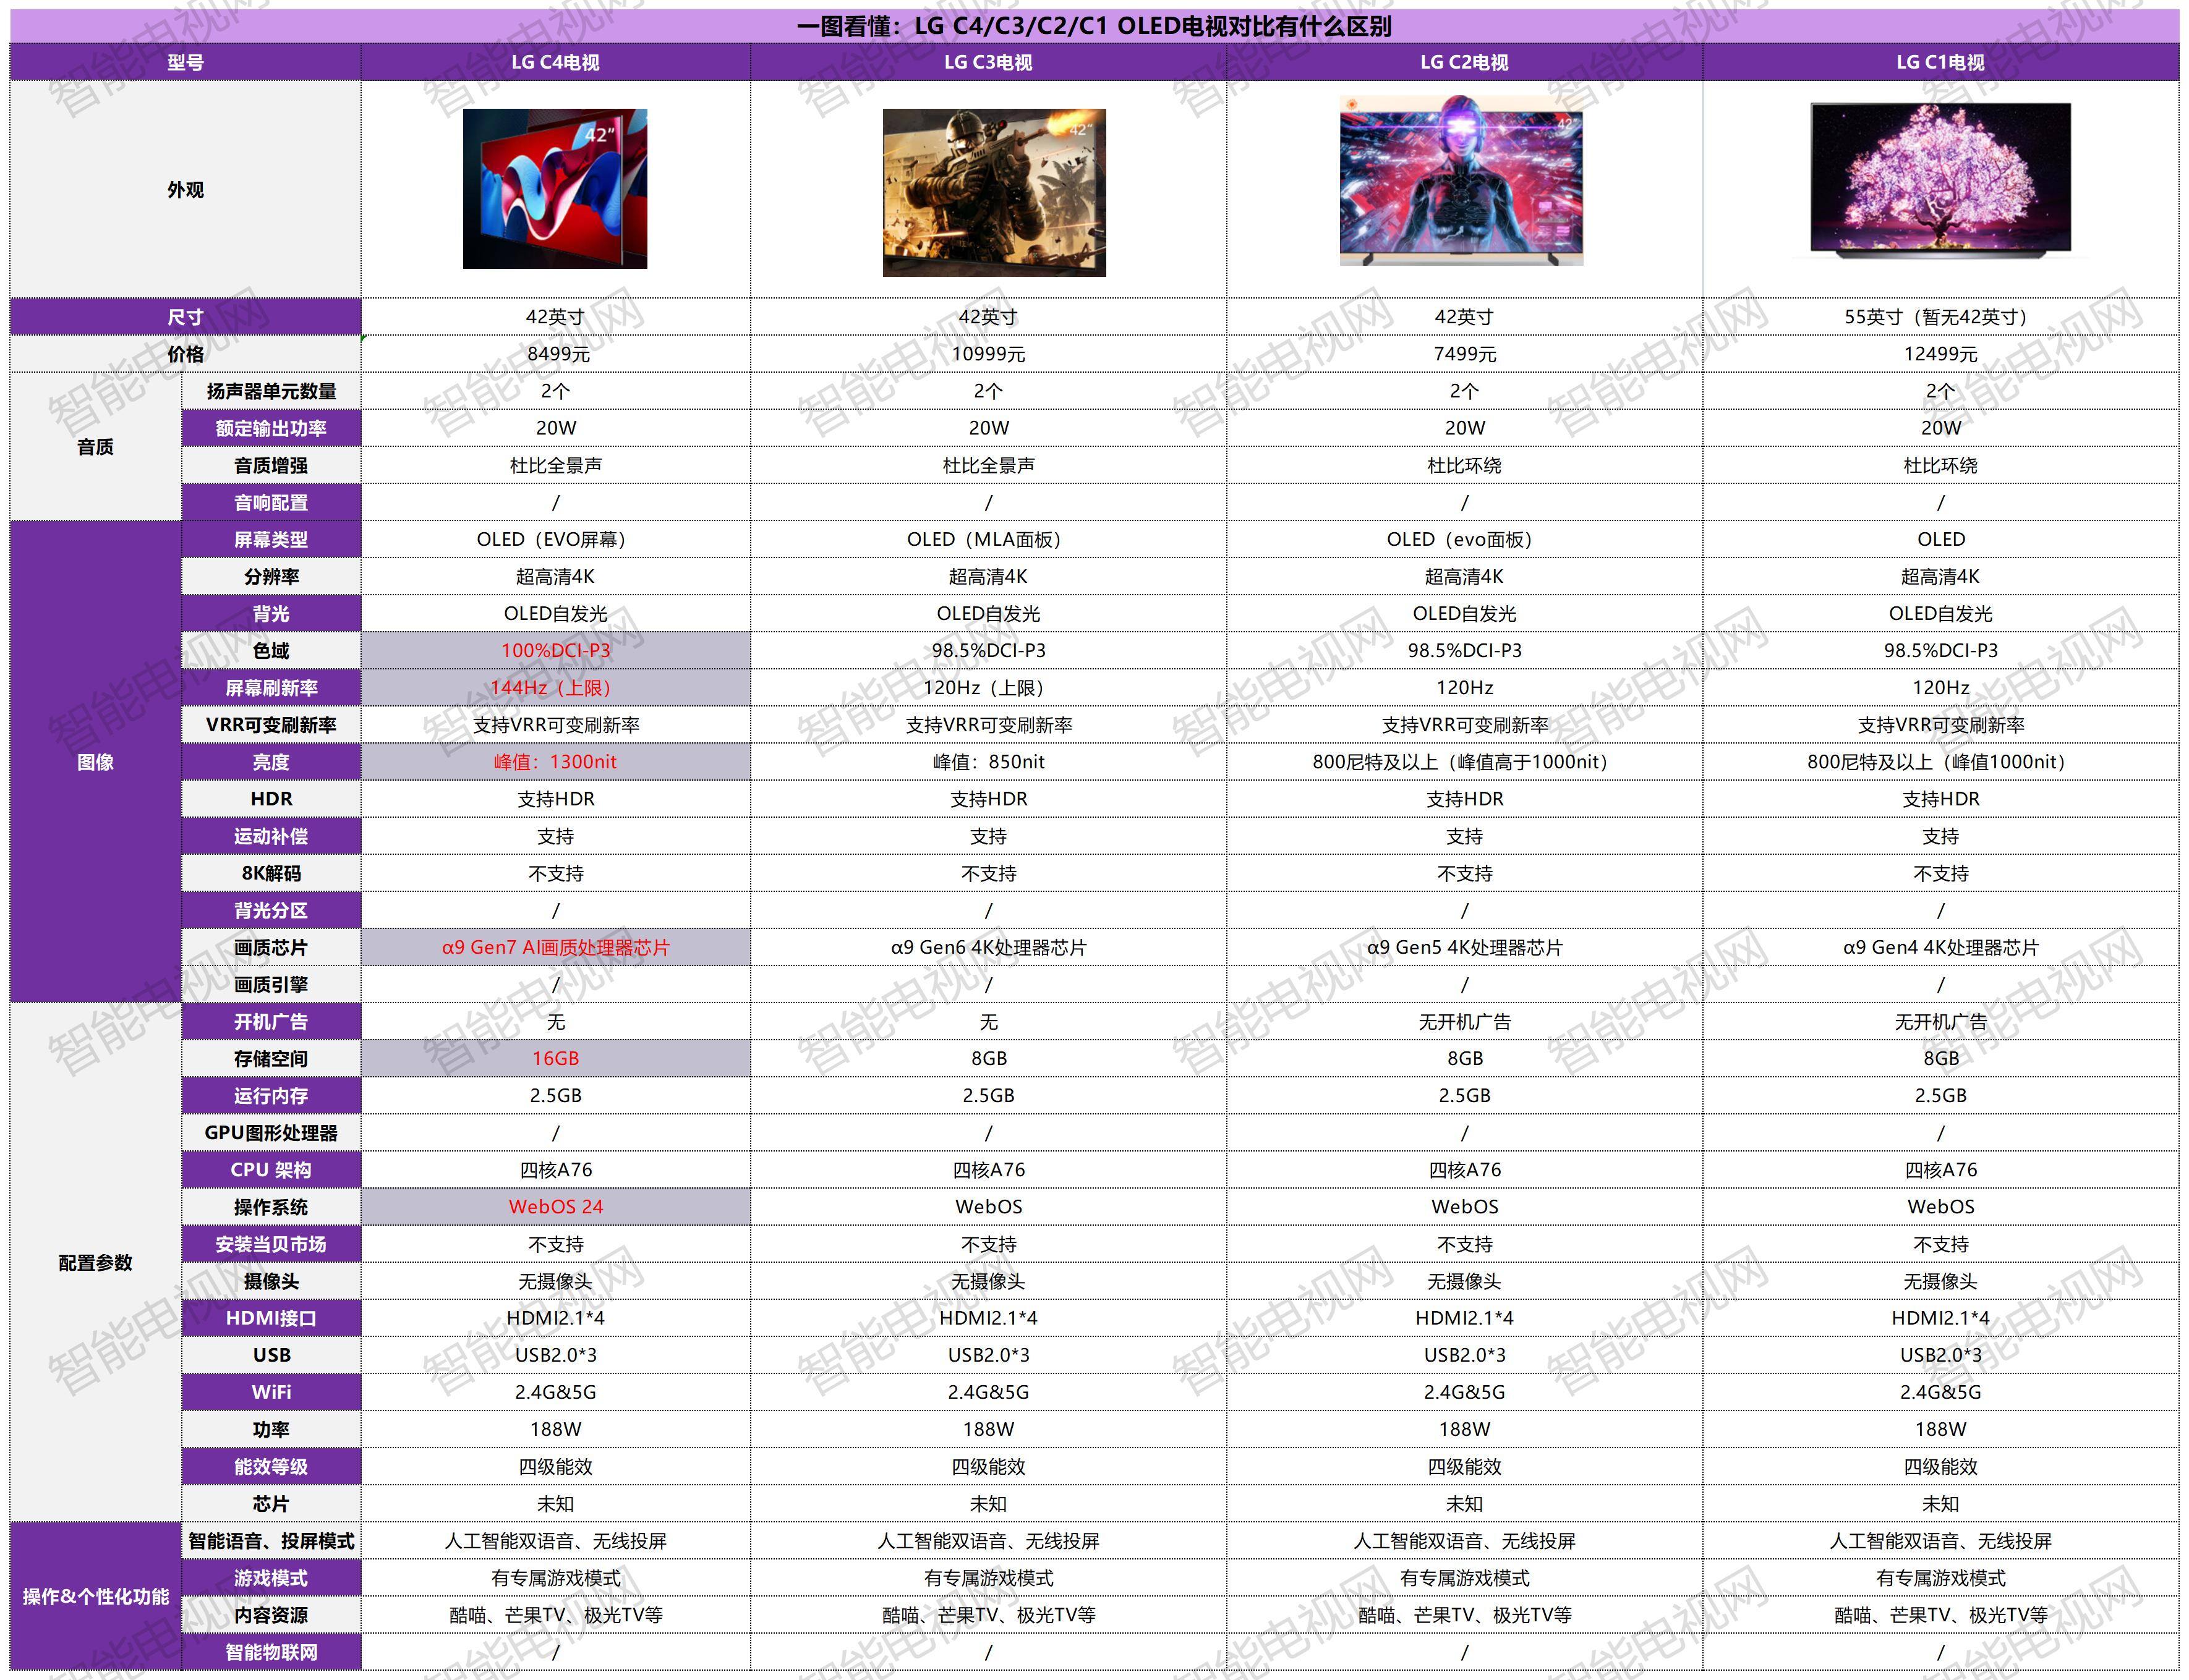The width and height of the screenshot is (2189, 1680).
Task: Select the price cell 10999元
Action: pos(989,354)
